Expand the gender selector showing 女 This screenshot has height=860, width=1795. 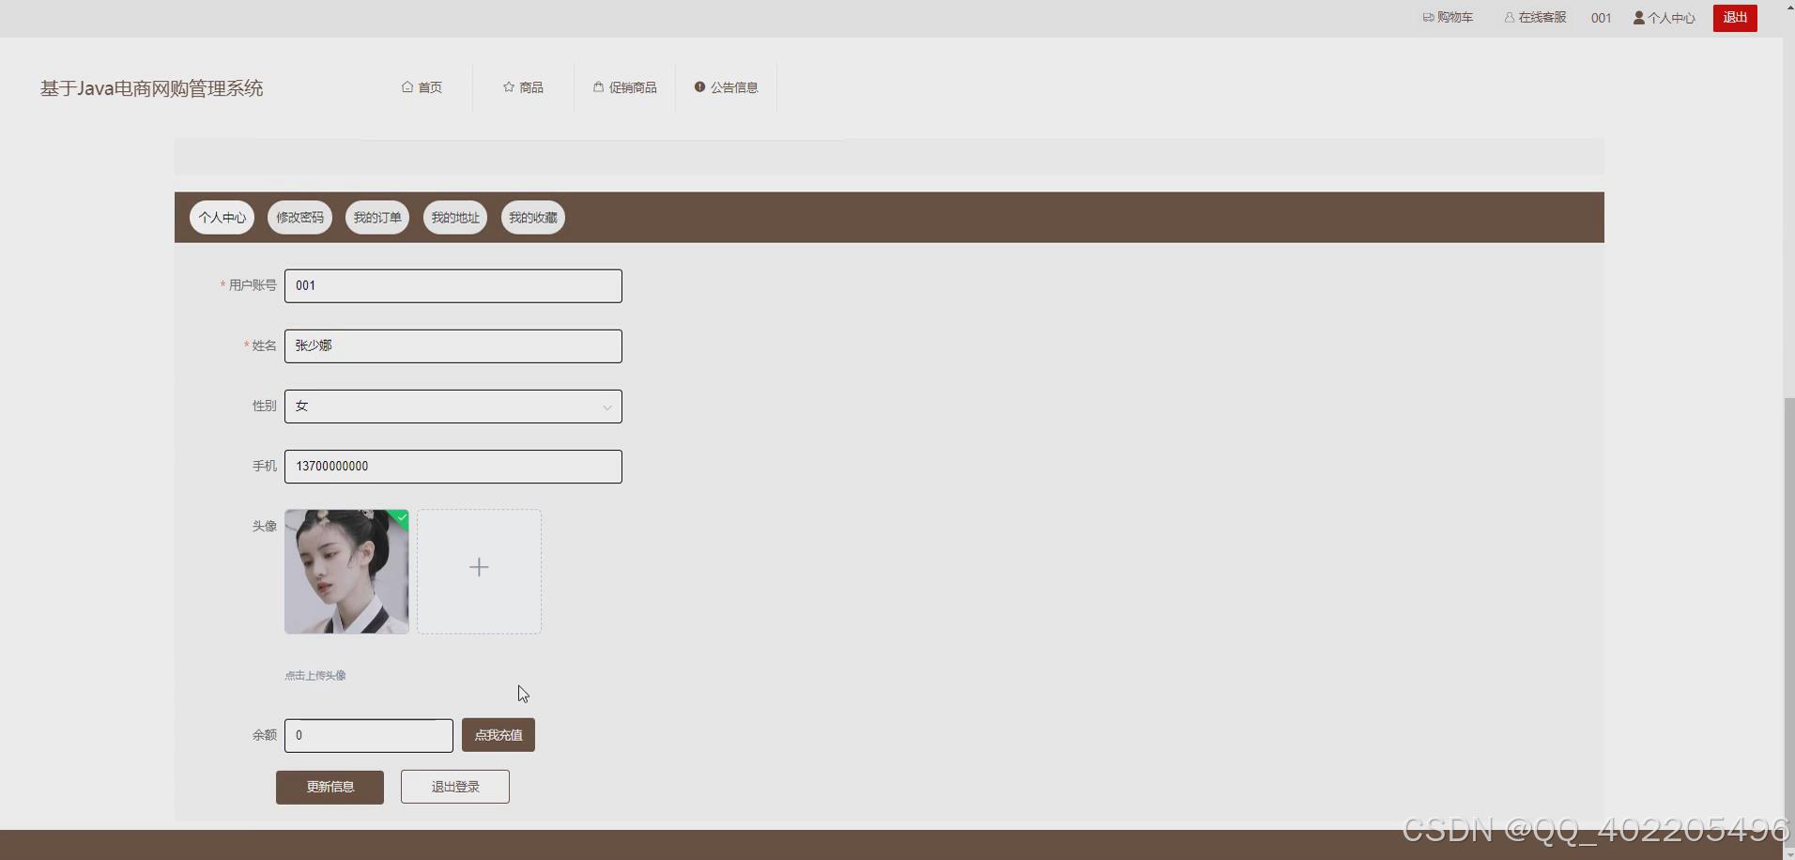tap(453, 406)
